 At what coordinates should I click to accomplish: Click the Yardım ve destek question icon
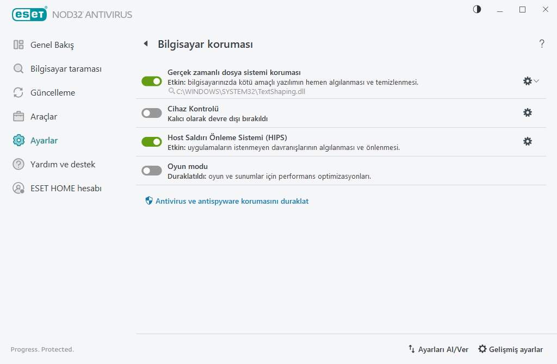18,164
